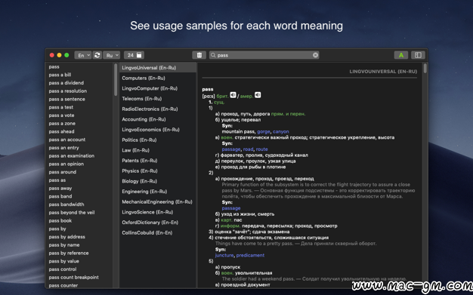Select CollinsCobuild (En-En) dictionary

tap(158, 232)
